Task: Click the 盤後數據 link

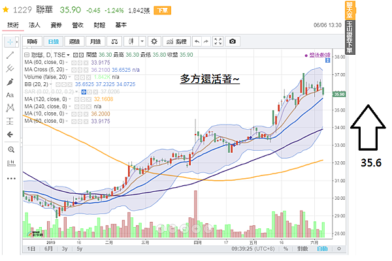Action: click(x=318, y=55)
